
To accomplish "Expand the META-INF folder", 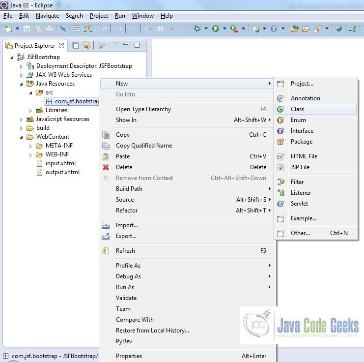I will click(30, 146).
